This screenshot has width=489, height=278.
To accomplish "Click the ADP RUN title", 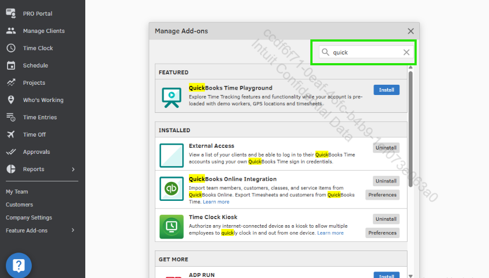I will [202, 275].
